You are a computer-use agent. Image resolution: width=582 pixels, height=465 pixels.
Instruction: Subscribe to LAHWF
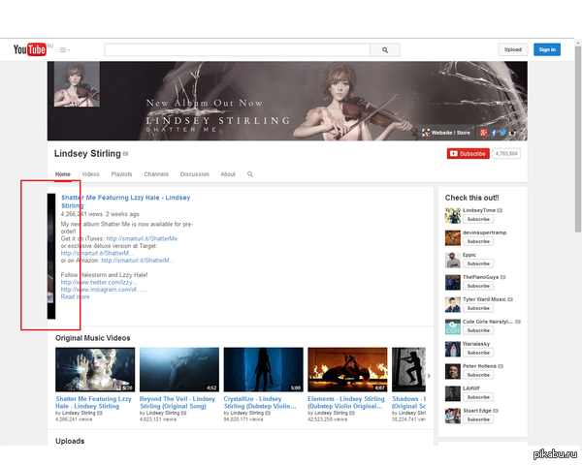coord(478,397)
